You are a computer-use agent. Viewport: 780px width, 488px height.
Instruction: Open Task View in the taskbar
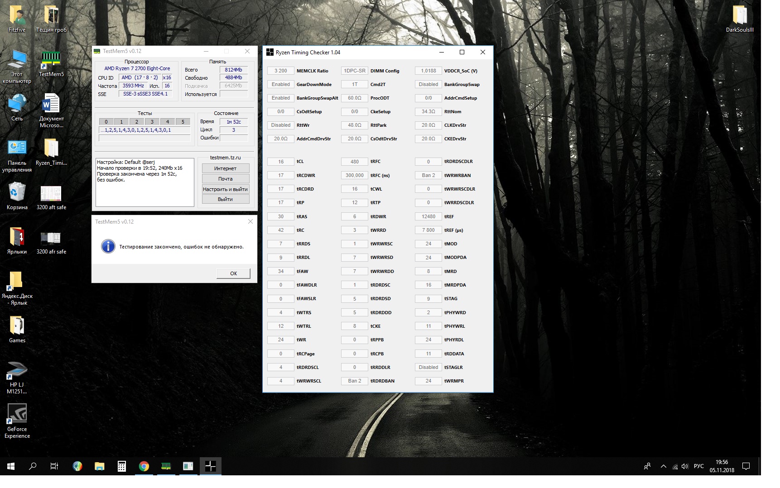(x=54, y=466)
